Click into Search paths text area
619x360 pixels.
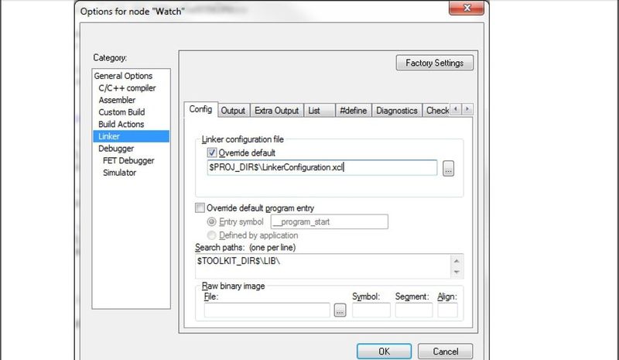pos(323,266)
